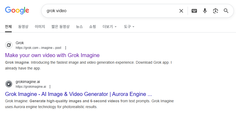The width and height of the screenshot is (236, 116).
Task: Clear the search box text
Action: tap(181, 11)
